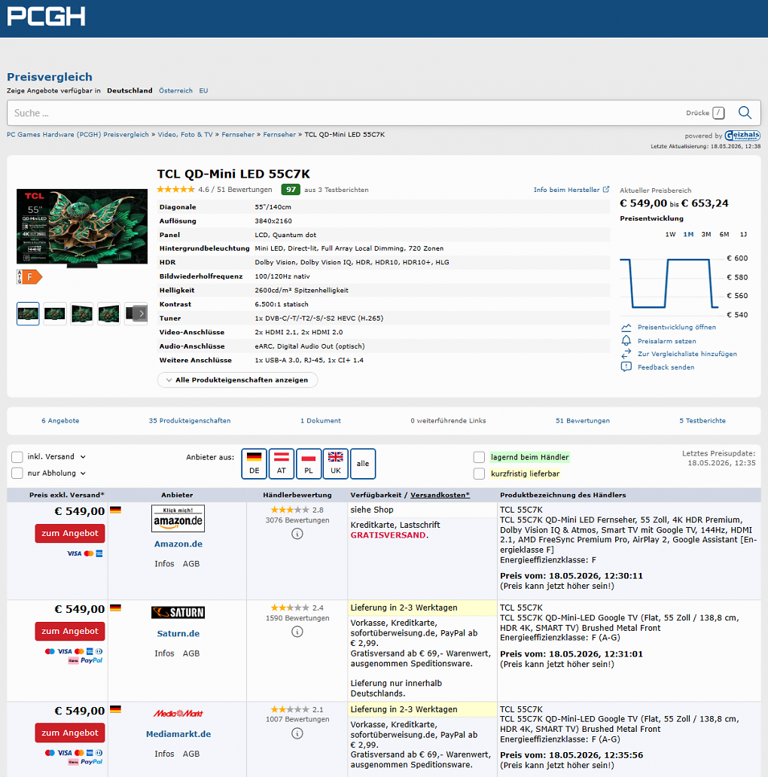Click info icon under Saturn rating
768x777 pixels.
click(x=297, y=631)
